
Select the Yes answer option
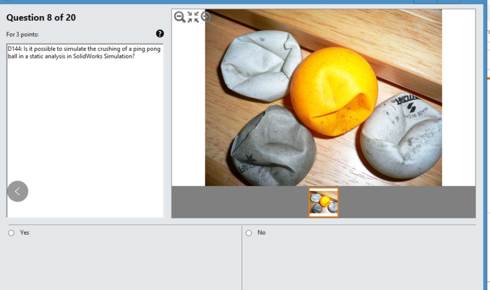[x=11, y=233]
